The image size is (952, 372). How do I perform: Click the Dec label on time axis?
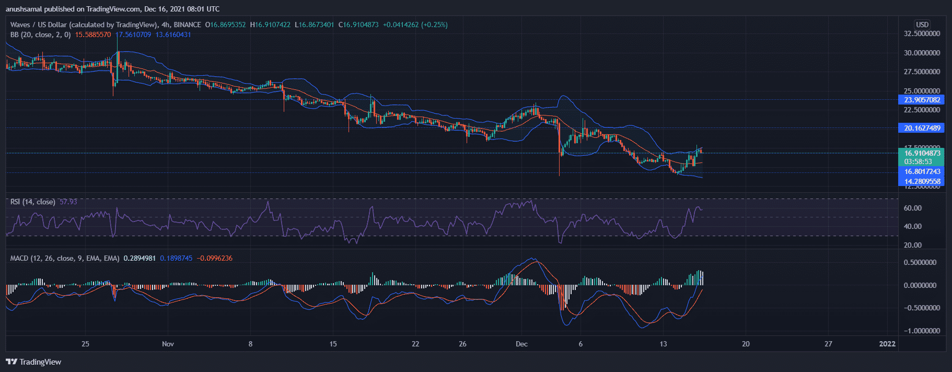pos(521,344)
